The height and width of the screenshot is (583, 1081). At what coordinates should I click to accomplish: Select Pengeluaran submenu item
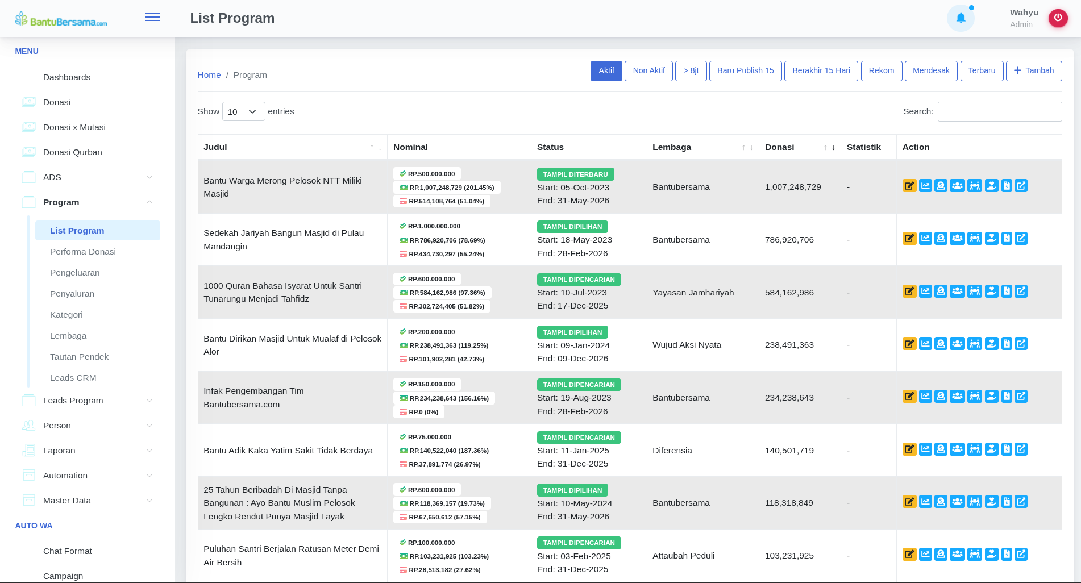pos(75,273)
